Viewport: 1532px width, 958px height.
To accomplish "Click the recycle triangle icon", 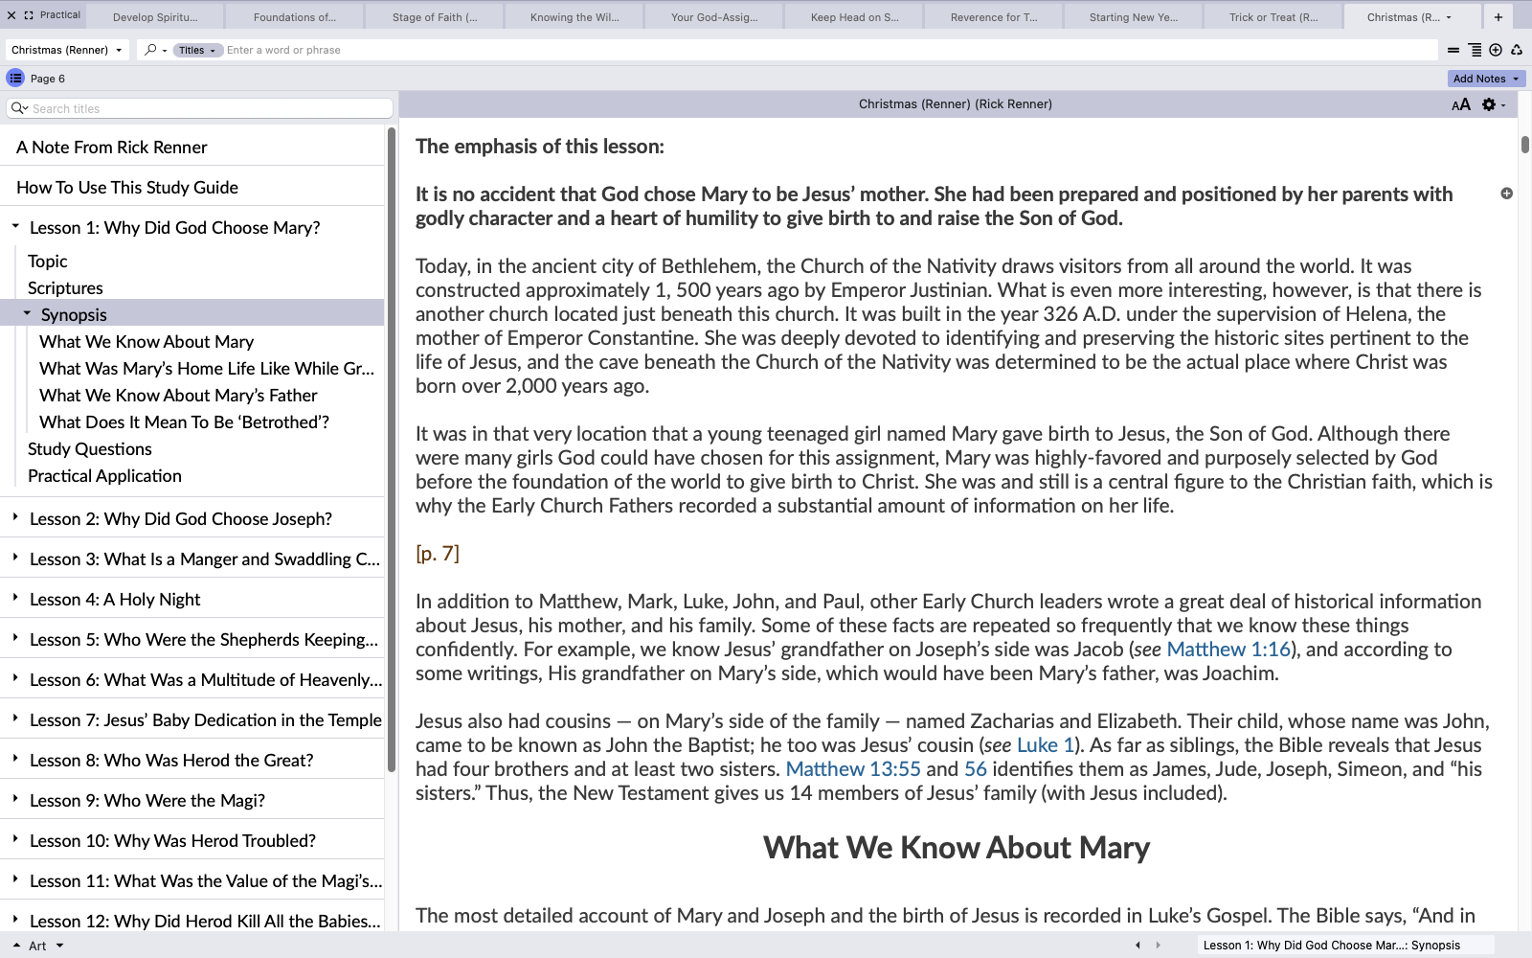I will pos(1517,50).
